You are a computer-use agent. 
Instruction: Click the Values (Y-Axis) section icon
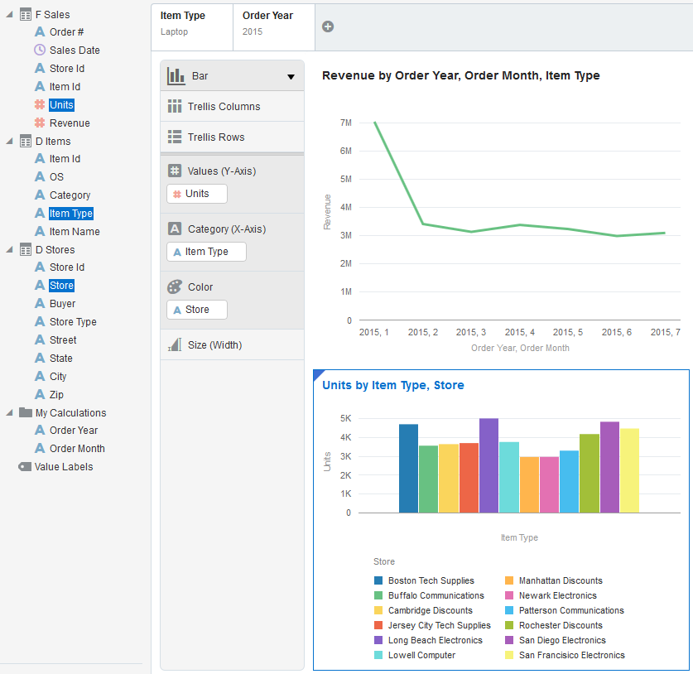[x=175, y=171]
